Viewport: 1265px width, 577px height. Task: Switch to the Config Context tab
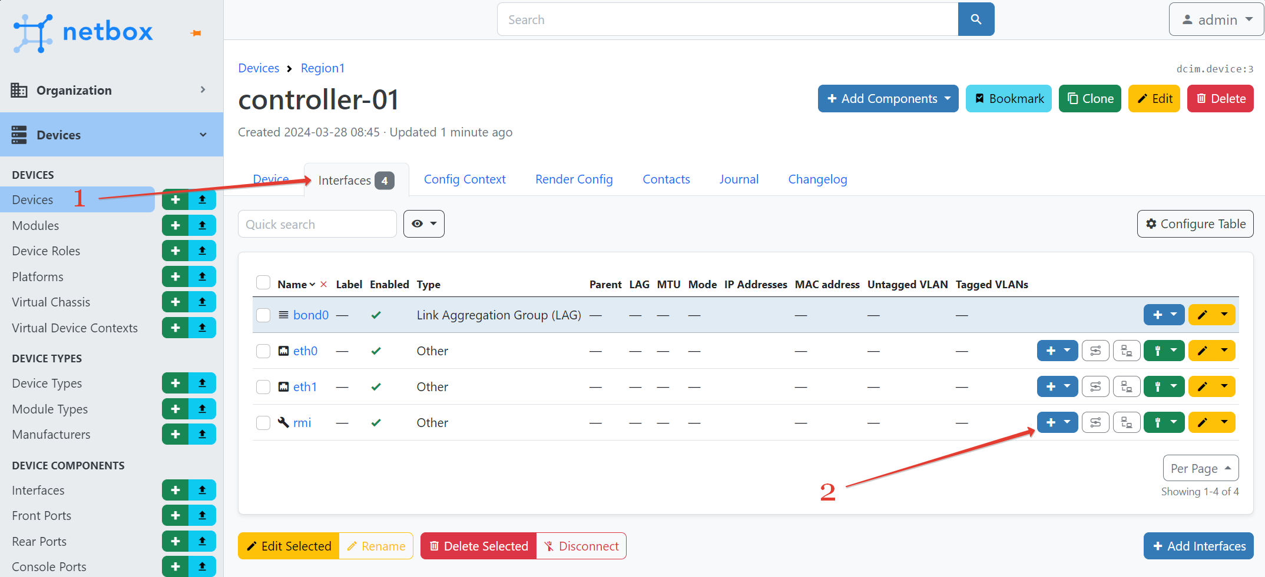click(465, 179)
